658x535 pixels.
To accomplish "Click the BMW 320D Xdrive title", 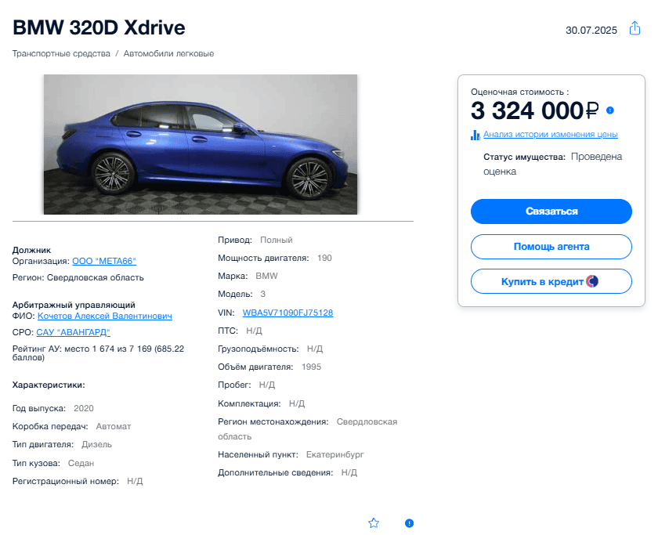I will 99,28.
